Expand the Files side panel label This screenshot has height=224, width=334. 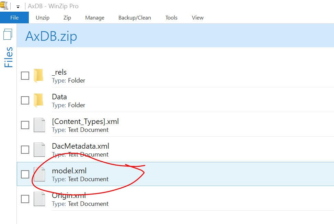pyautogui.click(x=8, y=57)
